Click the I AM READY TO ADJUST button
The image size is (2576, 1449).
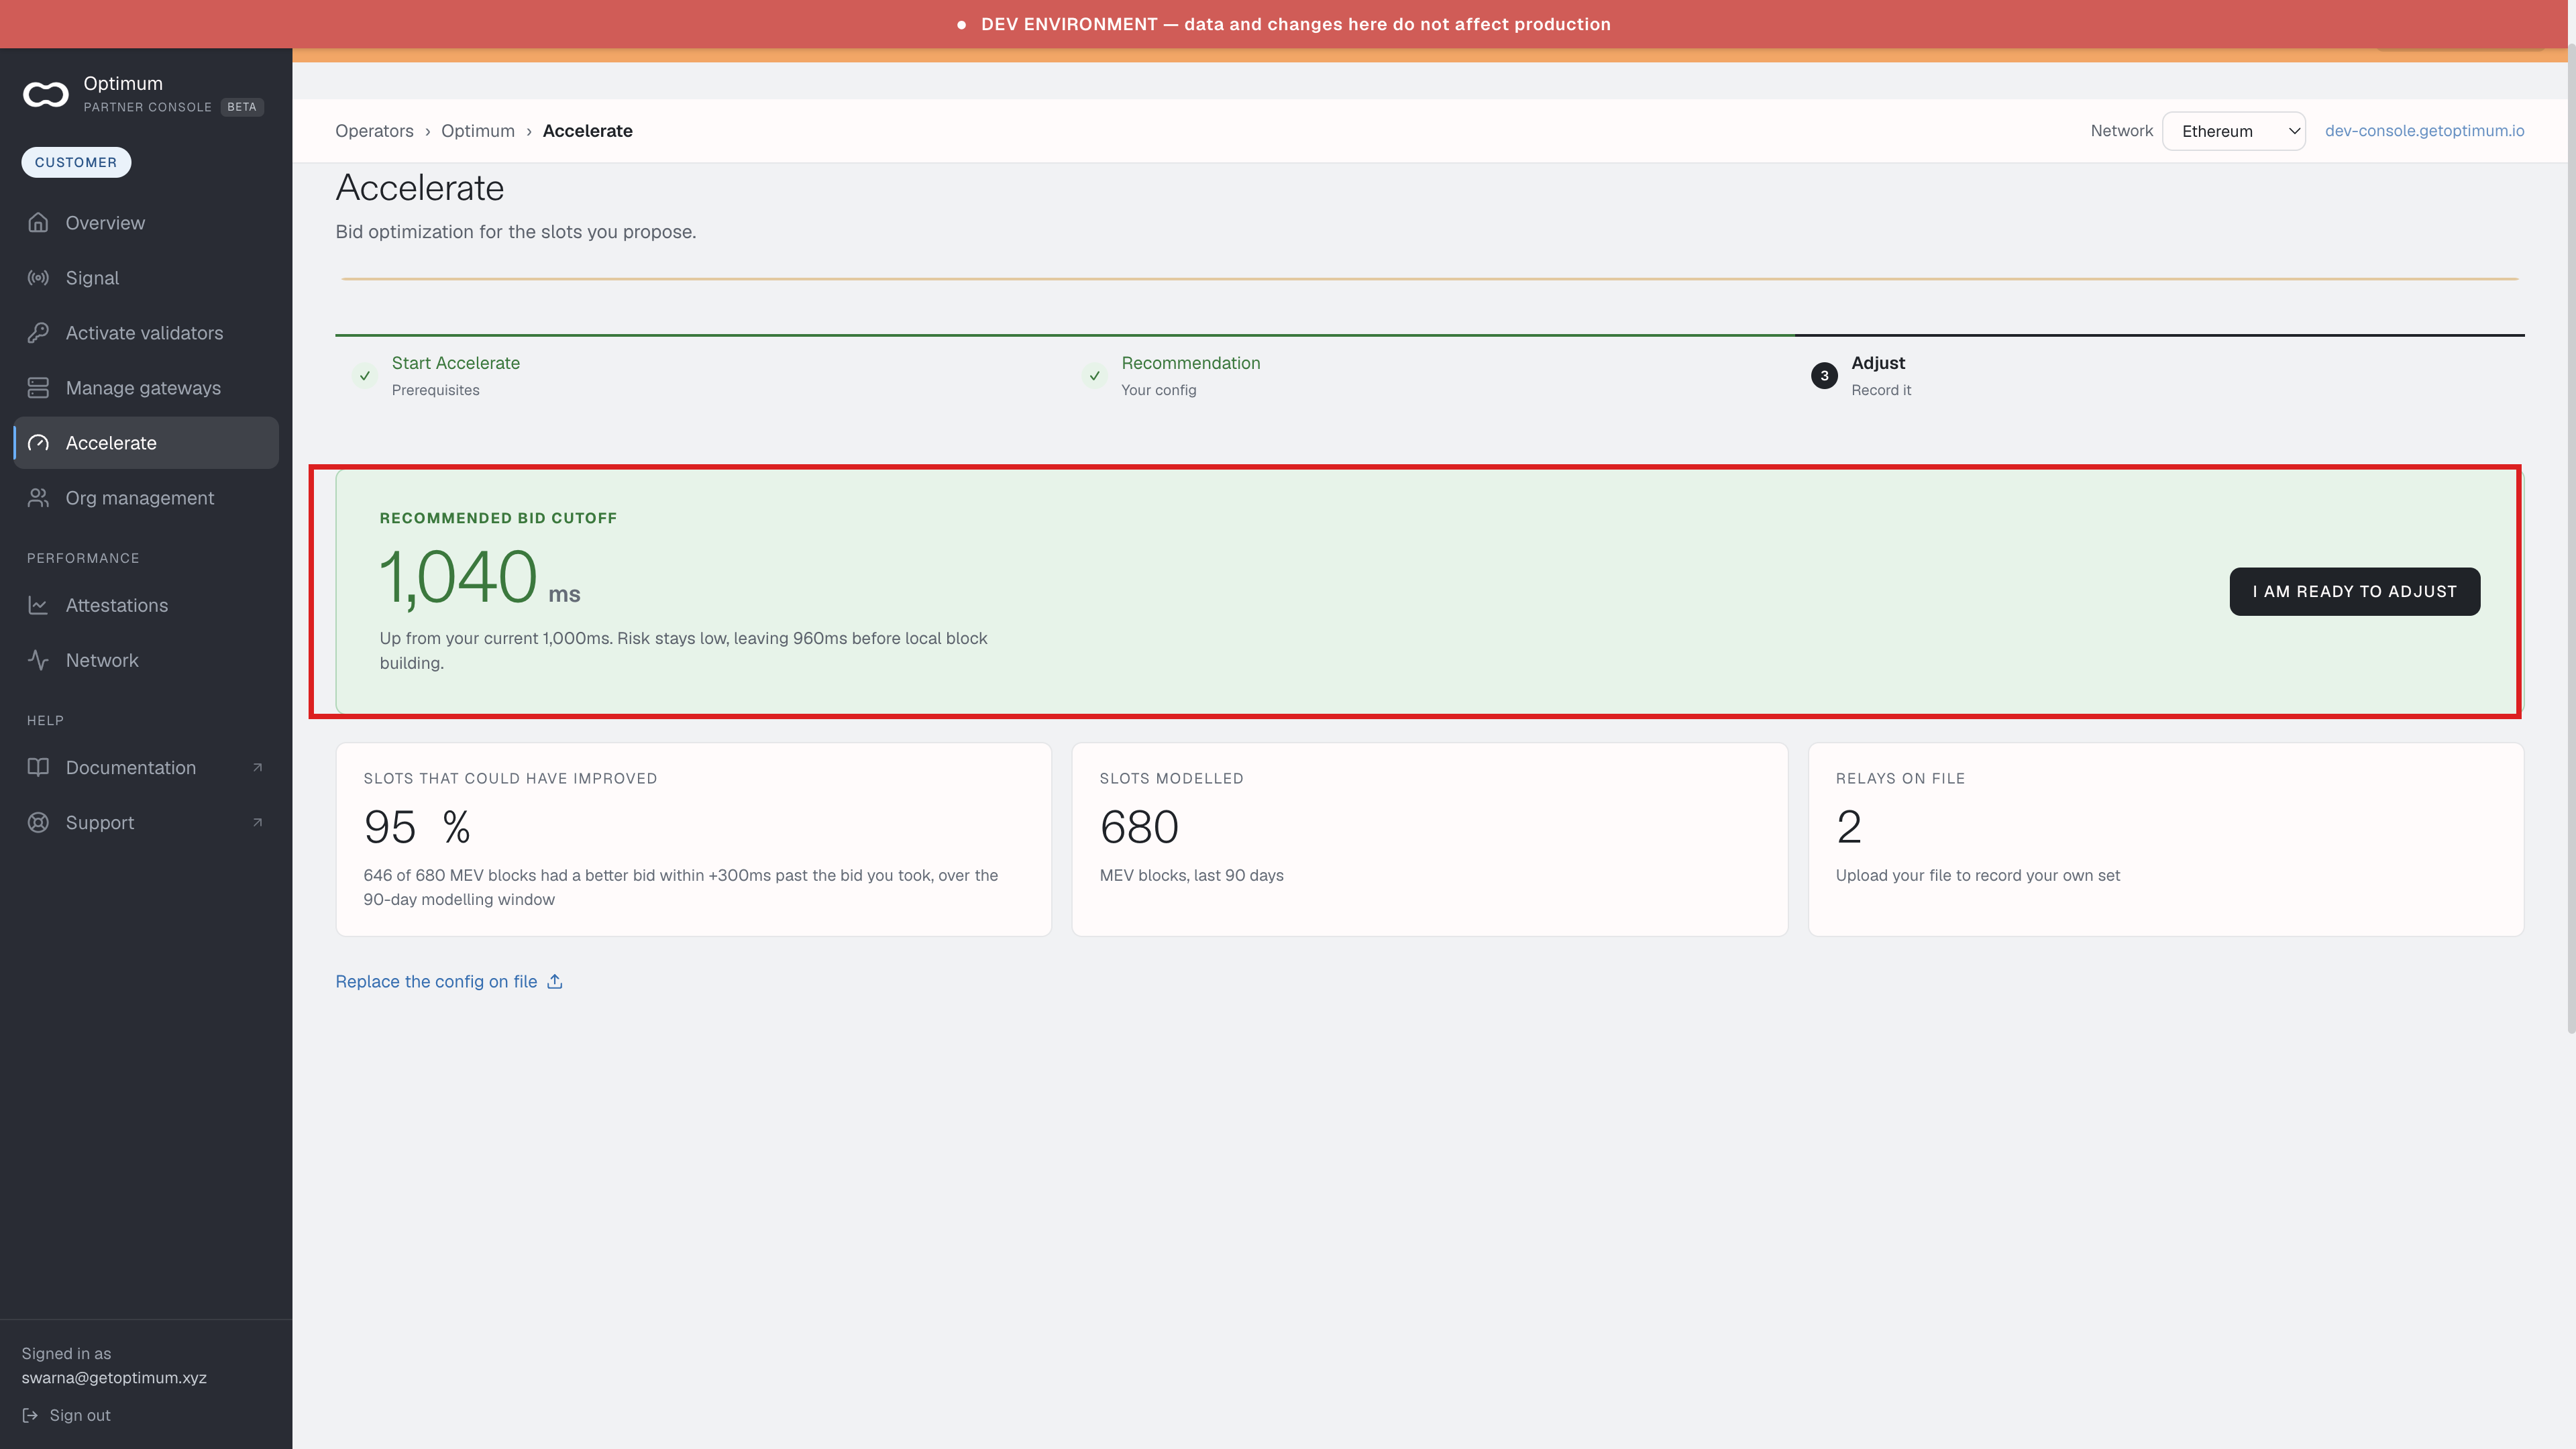coord(2354,591)
